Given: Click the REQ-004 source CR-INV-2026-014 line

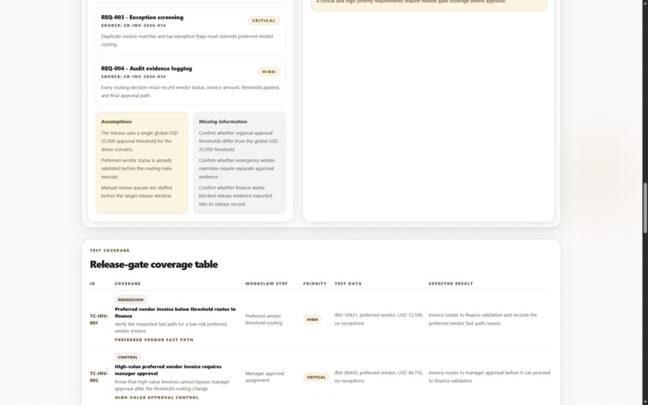Looking at the screenshot, I should coord(133,77).
